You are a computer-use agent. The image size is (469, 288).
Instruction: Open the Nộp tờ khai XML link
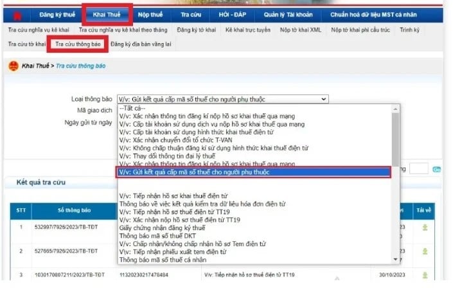pyautogui.click(x=301, y=30)
